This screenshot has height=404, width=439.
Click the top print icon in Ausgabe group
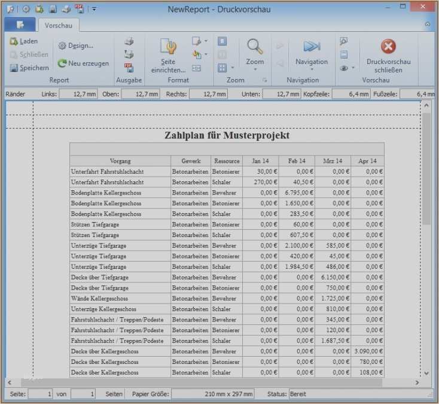[129, 41]
